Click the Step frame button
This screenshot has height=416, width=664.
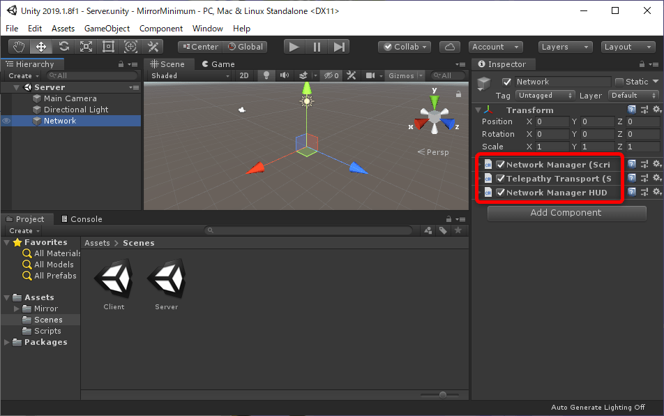(339, 47)
